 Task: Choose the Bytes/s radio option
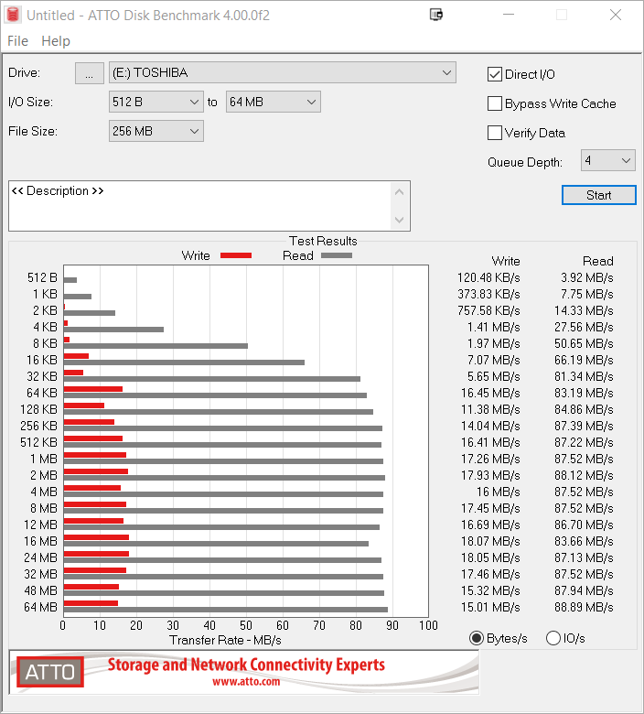coord(476,638)
